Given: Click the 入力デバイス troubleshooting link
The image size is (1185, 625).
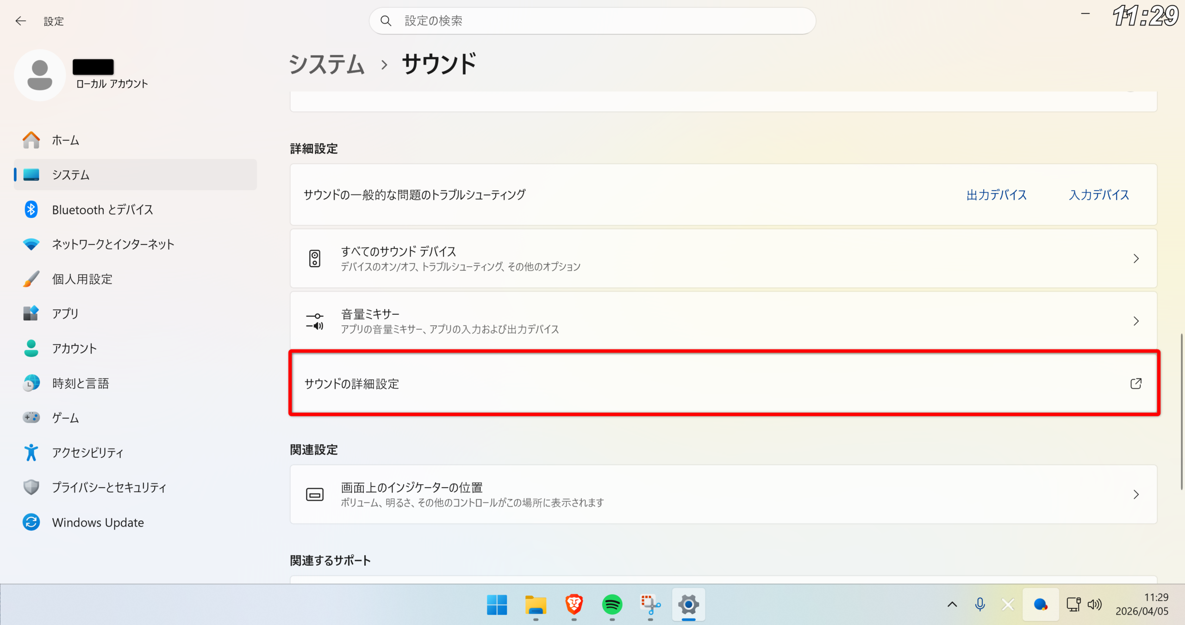Looking at the screenshot, I should click(x=1099, y=195).
